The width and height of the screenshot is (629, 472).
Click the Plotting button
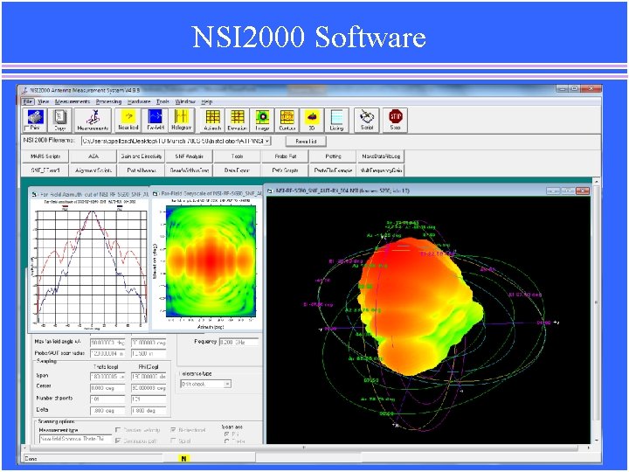click(333, 156)
